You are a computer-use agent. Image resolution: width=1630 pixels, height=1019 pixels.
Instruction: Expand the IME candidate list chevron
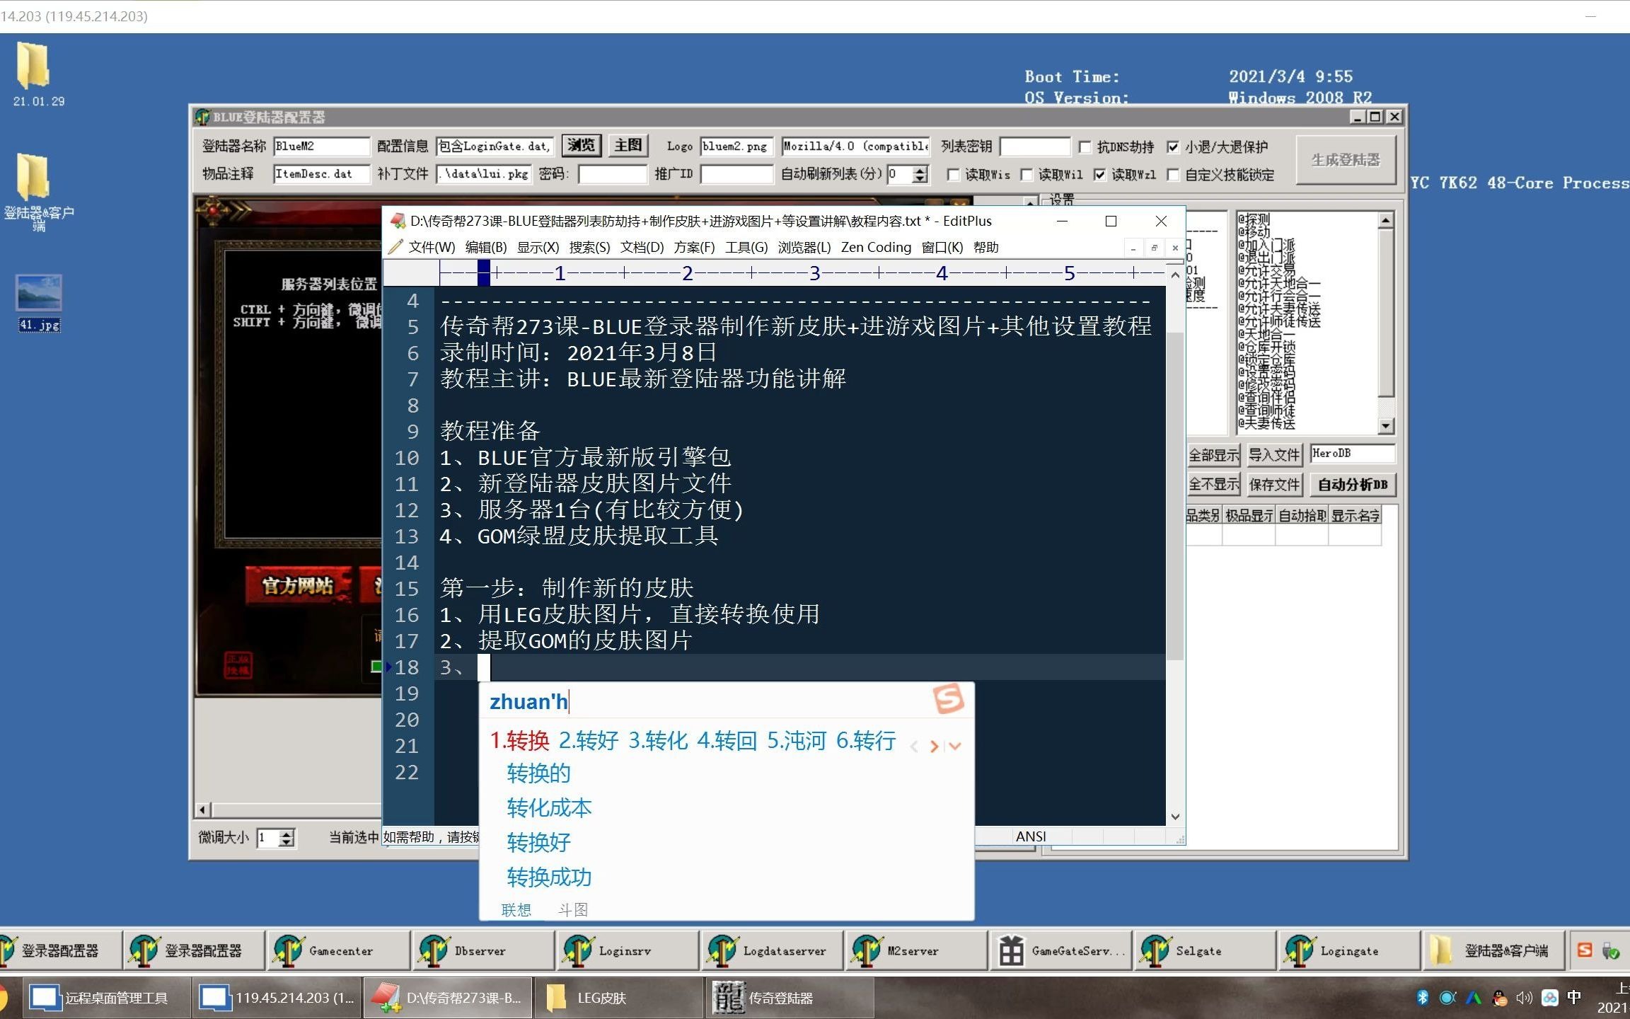point(956,746)
